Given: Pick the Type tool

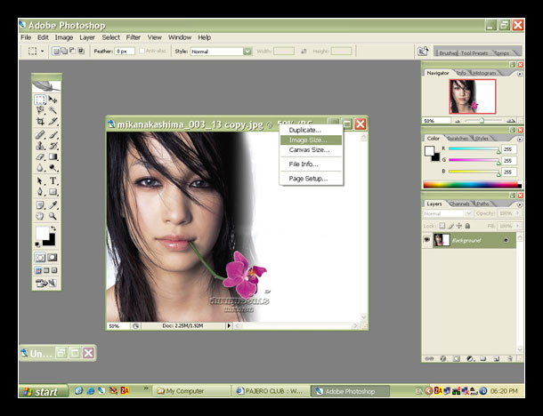Looking at the screenshot, I should click(53, 180).
